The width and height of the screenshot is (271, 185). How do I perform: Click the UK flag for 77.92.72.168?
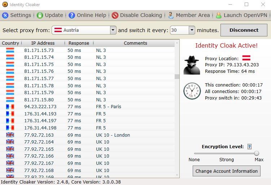pos(10,170)
